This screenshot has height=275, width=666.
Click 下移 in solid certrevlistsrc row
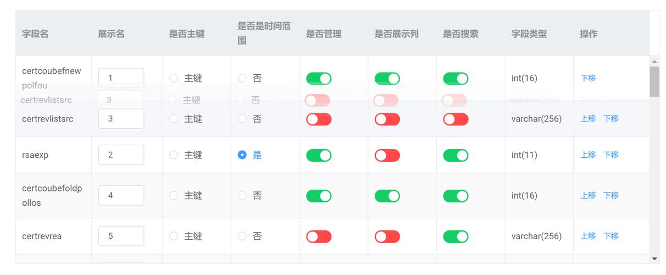pos(611,119)
